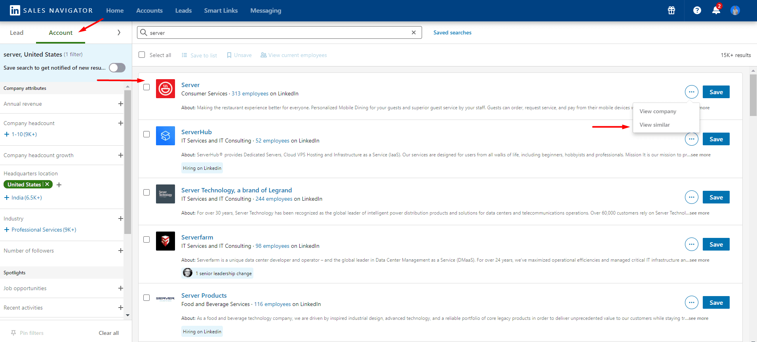Open the Server Products logo thumbnail
This screenshot has width=757, height=342.
point(165,299)
